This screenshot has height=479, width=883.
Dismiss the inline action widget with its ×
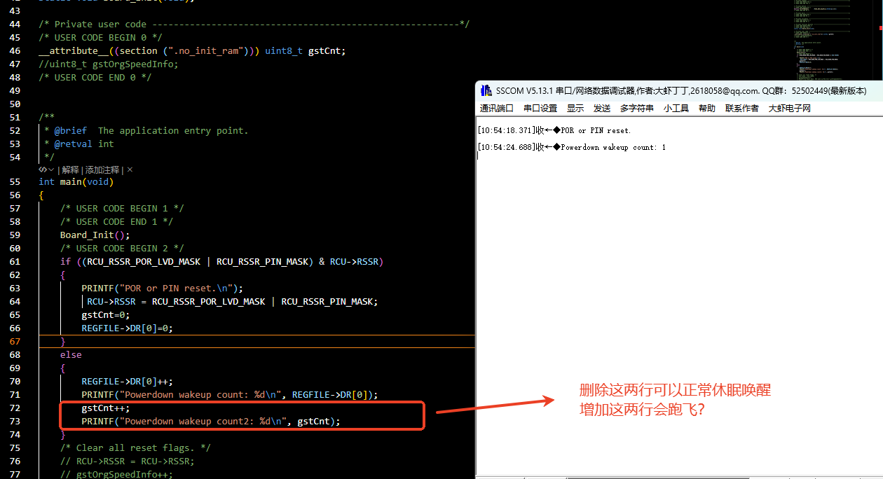pos(129,169)
